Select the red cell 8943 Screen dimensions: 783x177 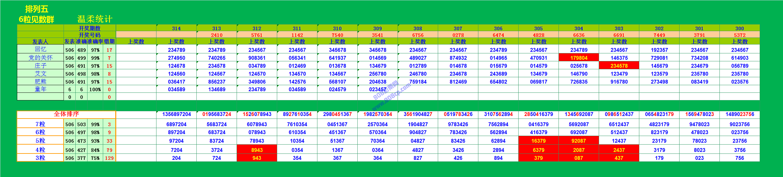point(257,150)
